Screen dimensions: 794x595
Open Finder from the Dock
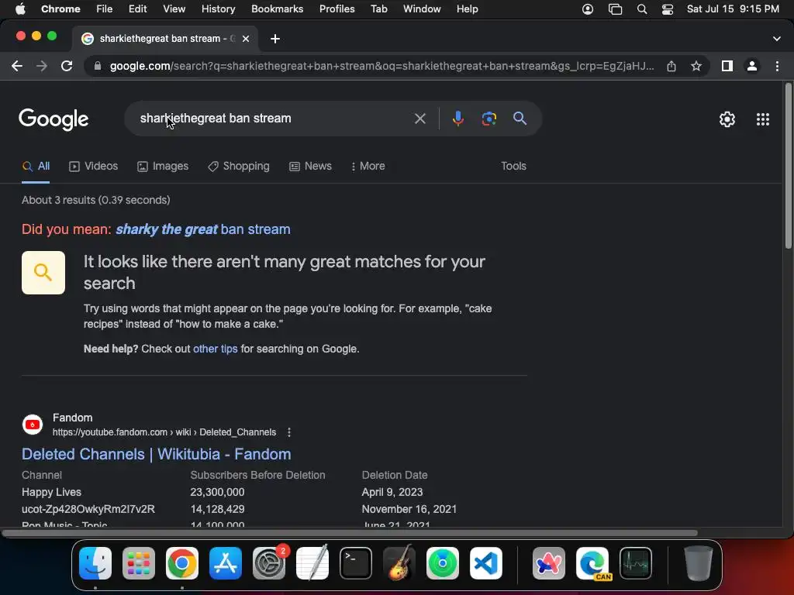click(95, 563)
